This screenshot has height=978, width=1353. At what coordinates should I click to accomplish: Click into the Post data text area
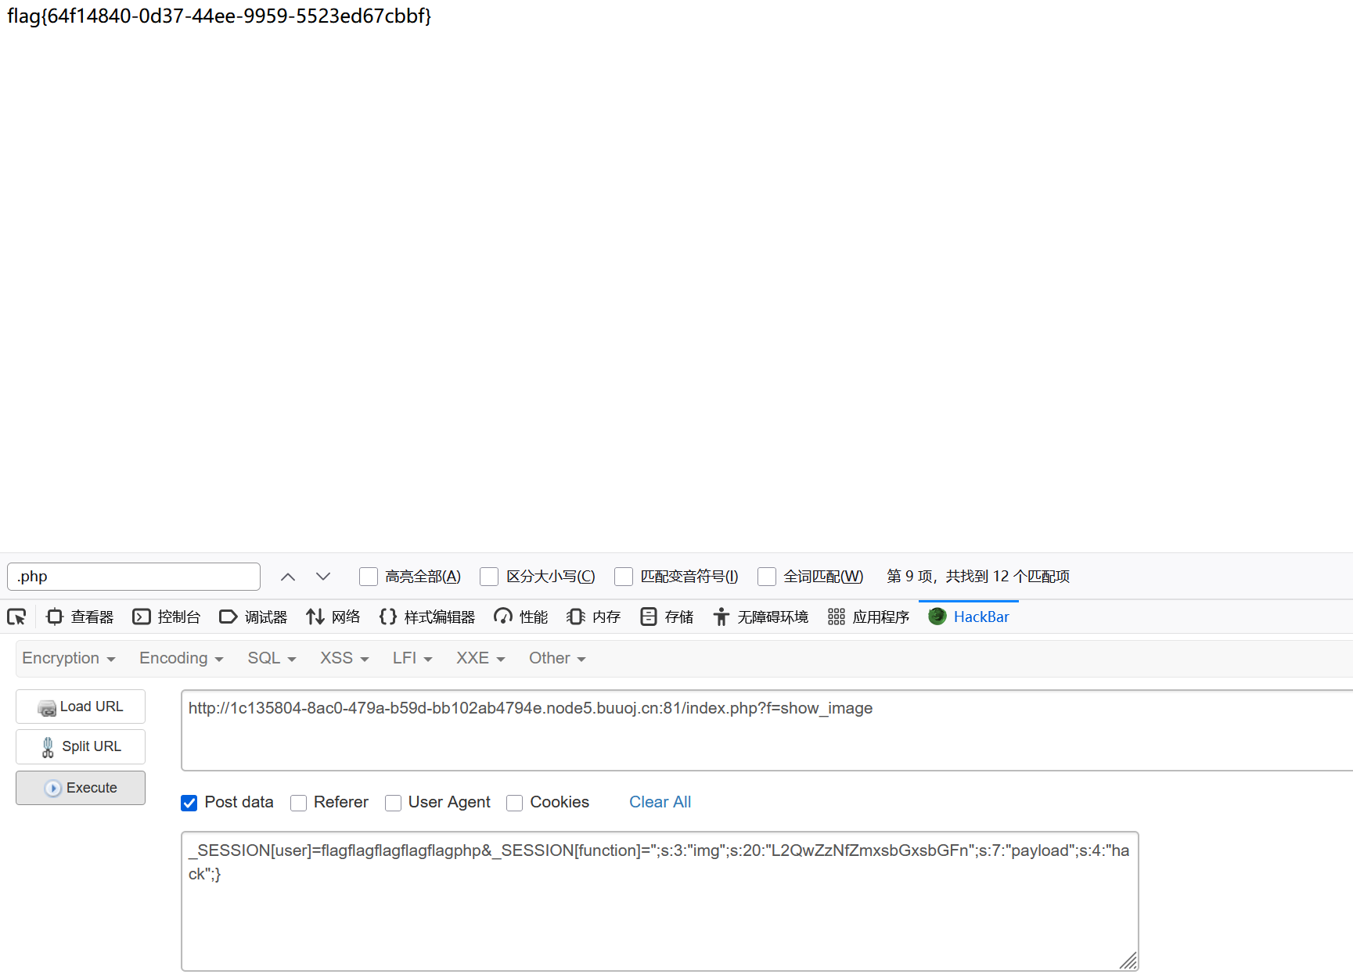tap(660, 901)
